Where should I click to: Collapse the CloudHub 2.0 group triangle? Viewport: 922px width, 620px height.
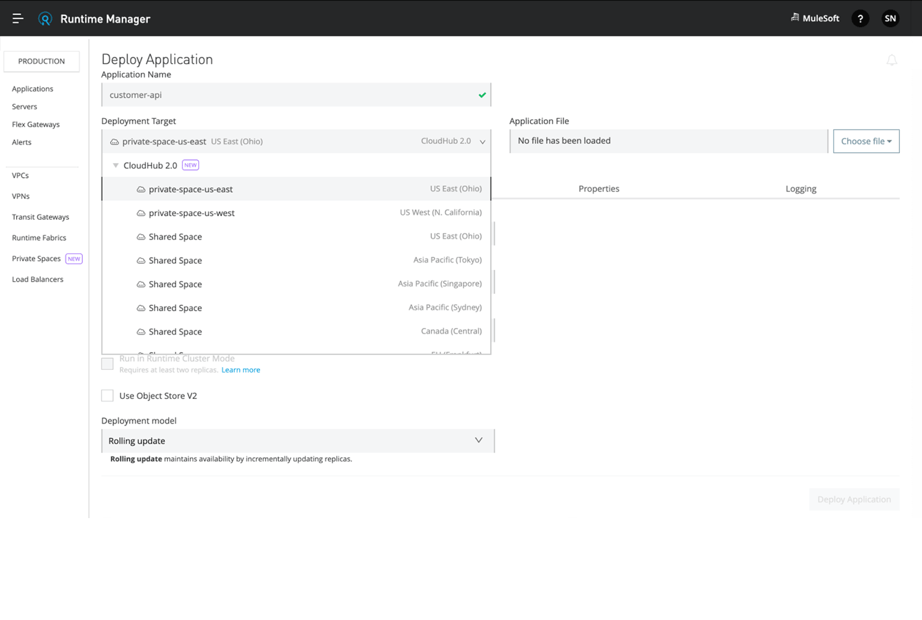tap(116, 165)
